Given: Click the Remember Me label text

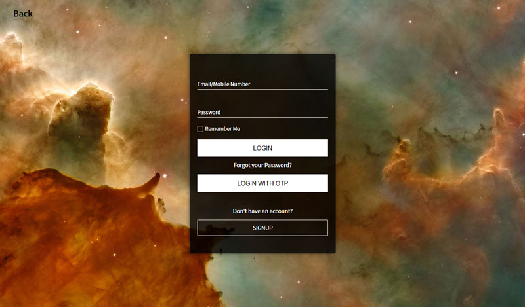Looking at the screenshot, I should point(222,128).
